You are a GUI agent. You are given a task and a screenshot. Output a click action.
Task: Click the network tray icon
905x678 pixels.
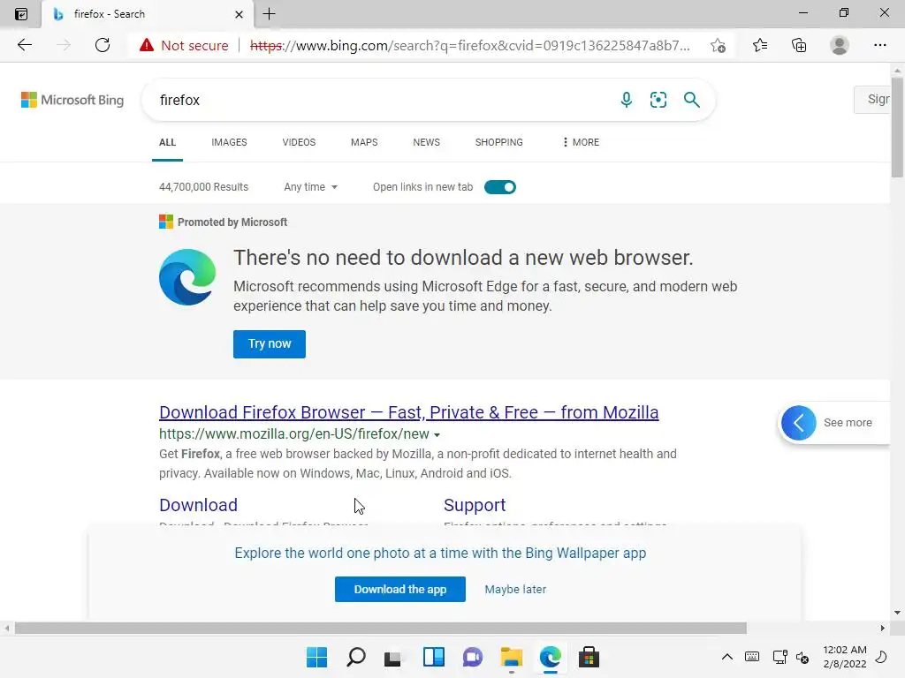780,657
